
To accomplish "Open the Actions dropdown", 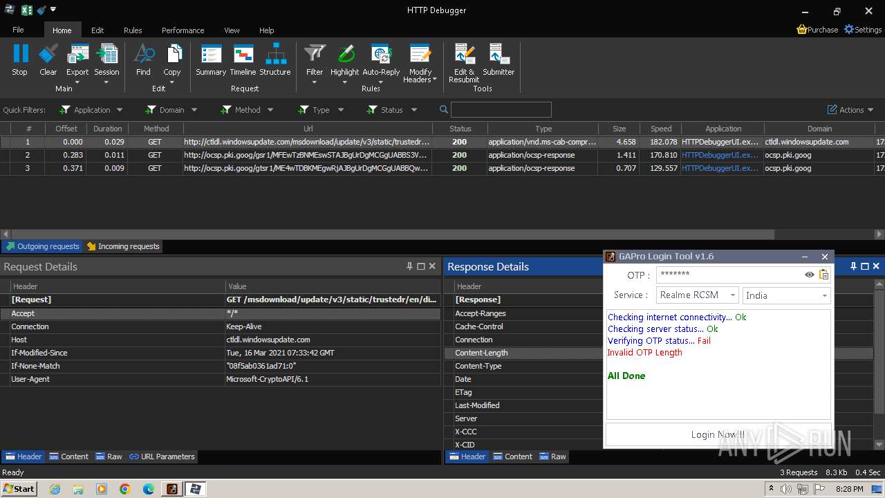I will (851, 109).
